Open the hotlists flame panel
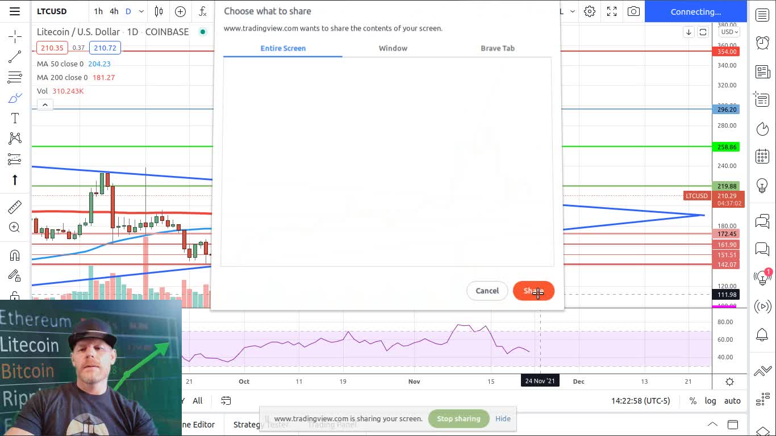 (x=762, y=129)
